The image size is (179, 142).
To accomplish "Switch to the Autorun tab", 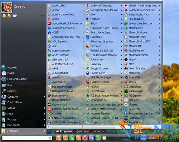I will tap(99, 131).
